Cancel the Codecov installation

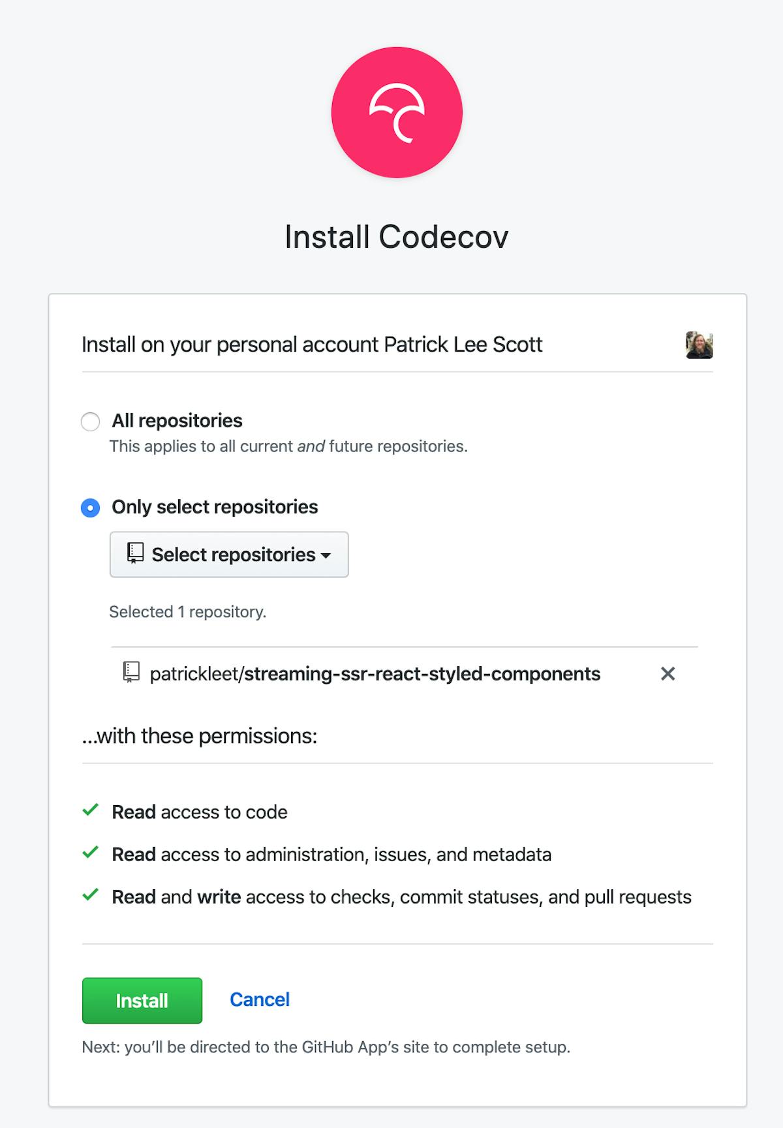tap(259, 999)
